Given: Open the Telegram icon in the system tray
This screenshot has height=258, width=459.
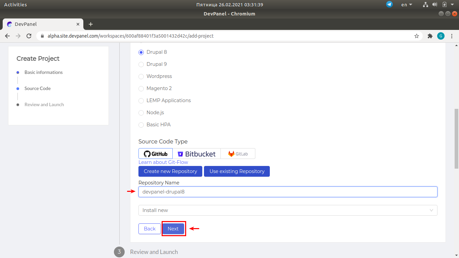Looking at the screenshot, I should [x=389, y=5].
